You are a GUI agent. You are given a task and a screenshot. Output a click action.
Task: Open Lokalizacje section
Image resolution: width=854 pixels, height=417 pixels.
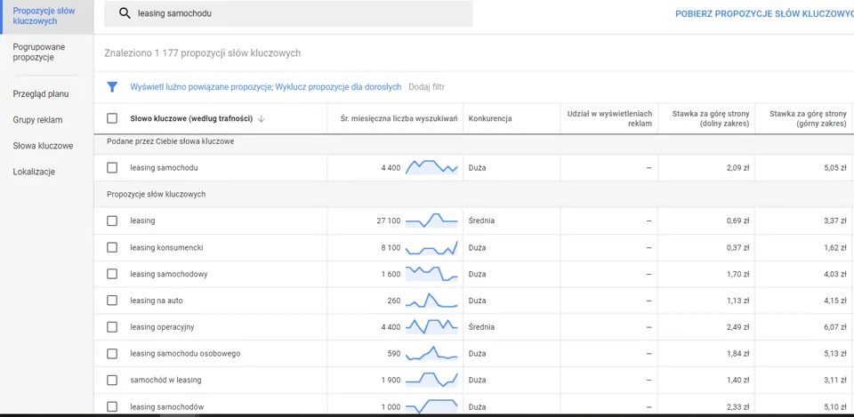tap(34, 172)
